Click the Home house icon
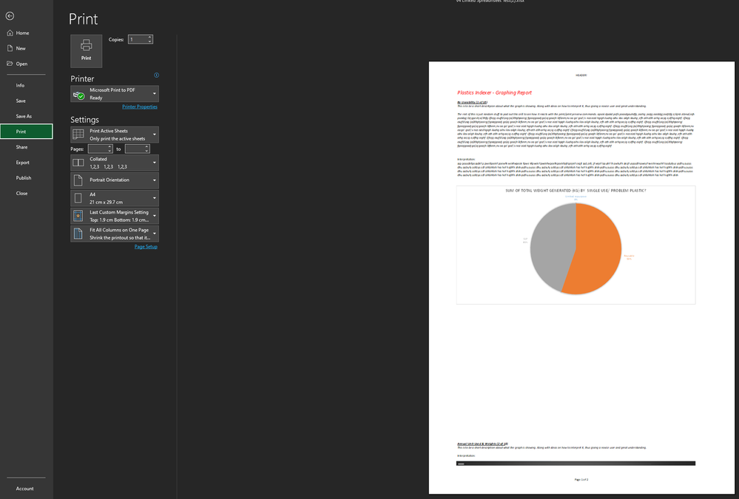739x499 pixels. click(10, 33)
